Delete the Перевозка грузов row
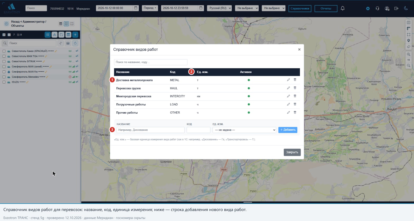The image size is (414, 221). pyautogui.click(x=295, y=88)
